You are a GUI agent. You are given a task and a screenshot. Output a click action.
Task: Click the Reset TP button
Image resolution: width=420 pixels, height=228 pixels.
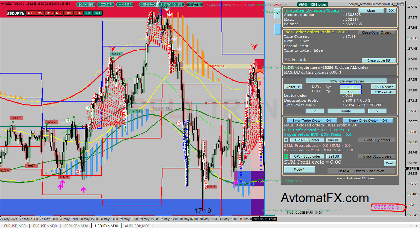coord(293,87)
